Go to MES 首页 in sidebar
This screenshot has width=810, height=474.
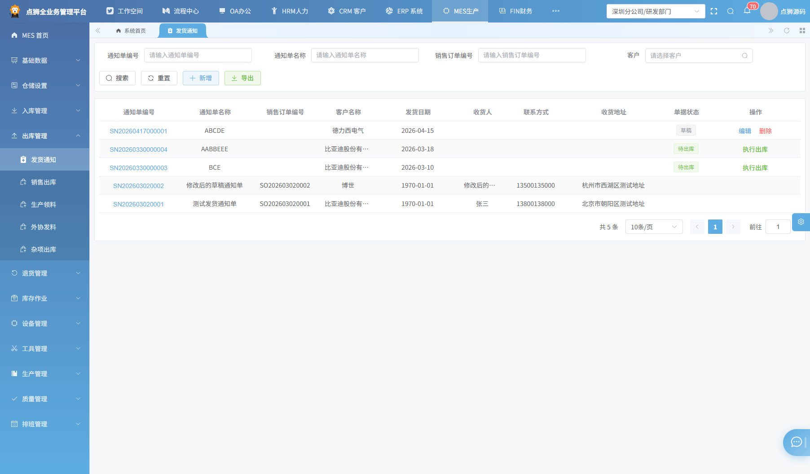click(x=45, y=35)
